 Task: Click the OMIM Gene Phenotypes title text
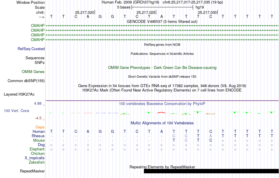pyautogui.click(x=162, y=68)
